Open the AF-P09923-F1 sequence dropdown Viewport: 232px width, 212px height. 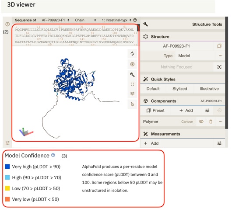coord(56,20)
